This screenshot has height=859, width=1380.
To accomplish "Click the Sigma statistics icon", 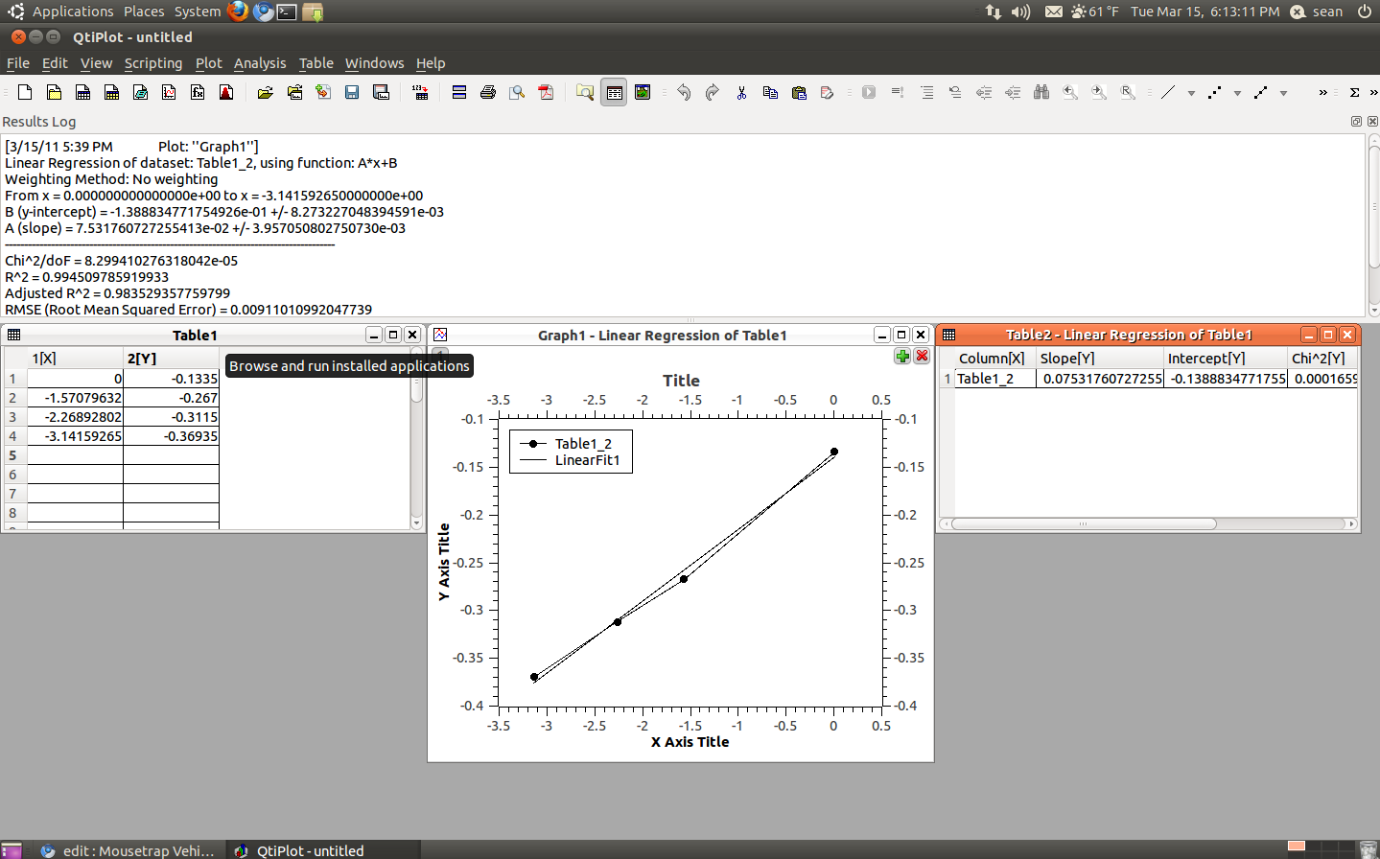I will 1354,92.
